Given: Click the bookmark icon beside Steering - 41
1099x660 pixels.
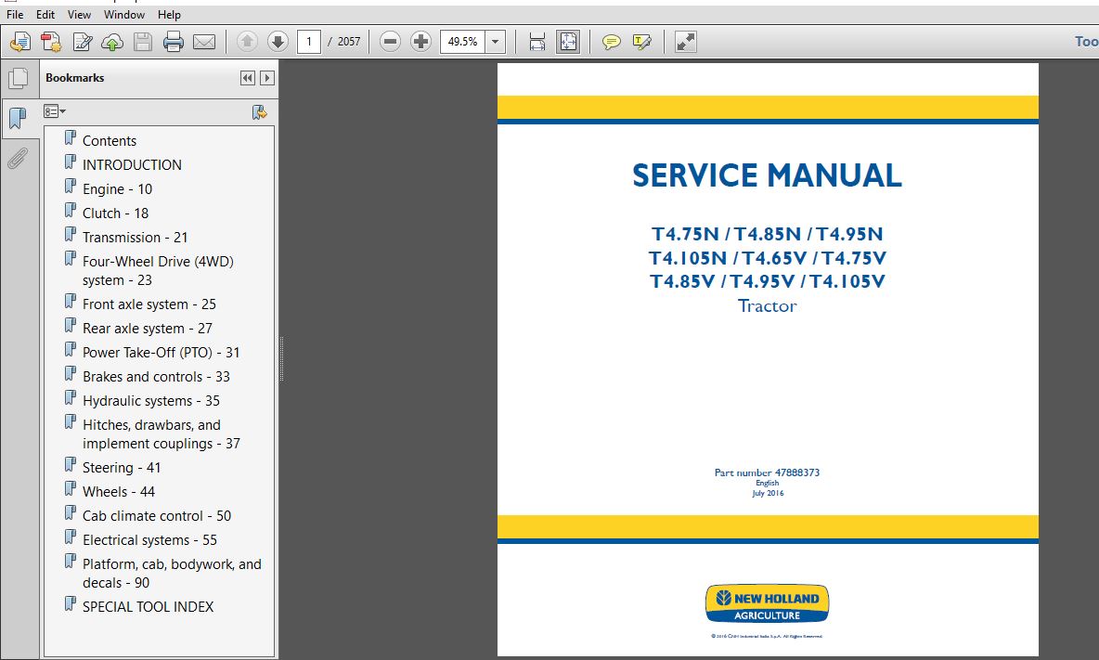Looking at the screenshot, I should pos(71,464).
